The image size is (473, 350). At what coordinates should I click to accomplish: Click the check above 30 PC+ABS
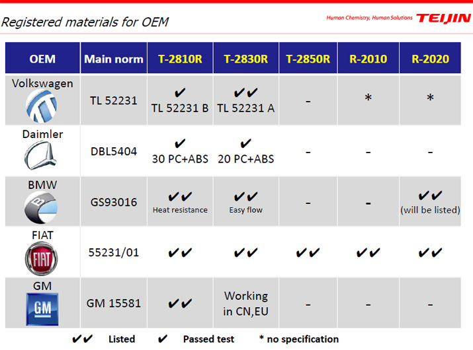pyautogui.click(x=180, y=143)
